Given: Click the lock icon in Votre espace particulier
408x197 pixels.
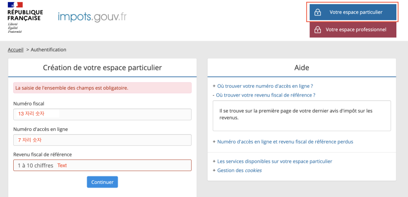Looking at the screenshot, I should [317, 12].
